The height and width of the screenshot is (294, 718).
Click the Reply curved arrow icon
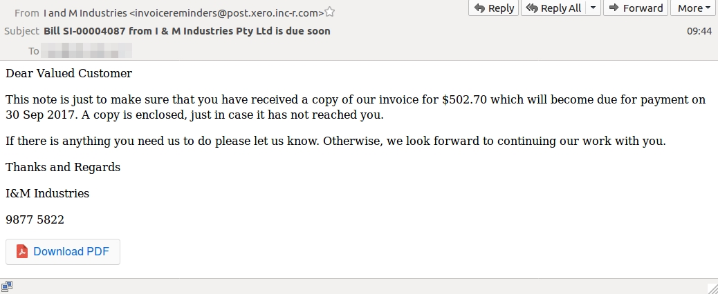click(479, 8)
